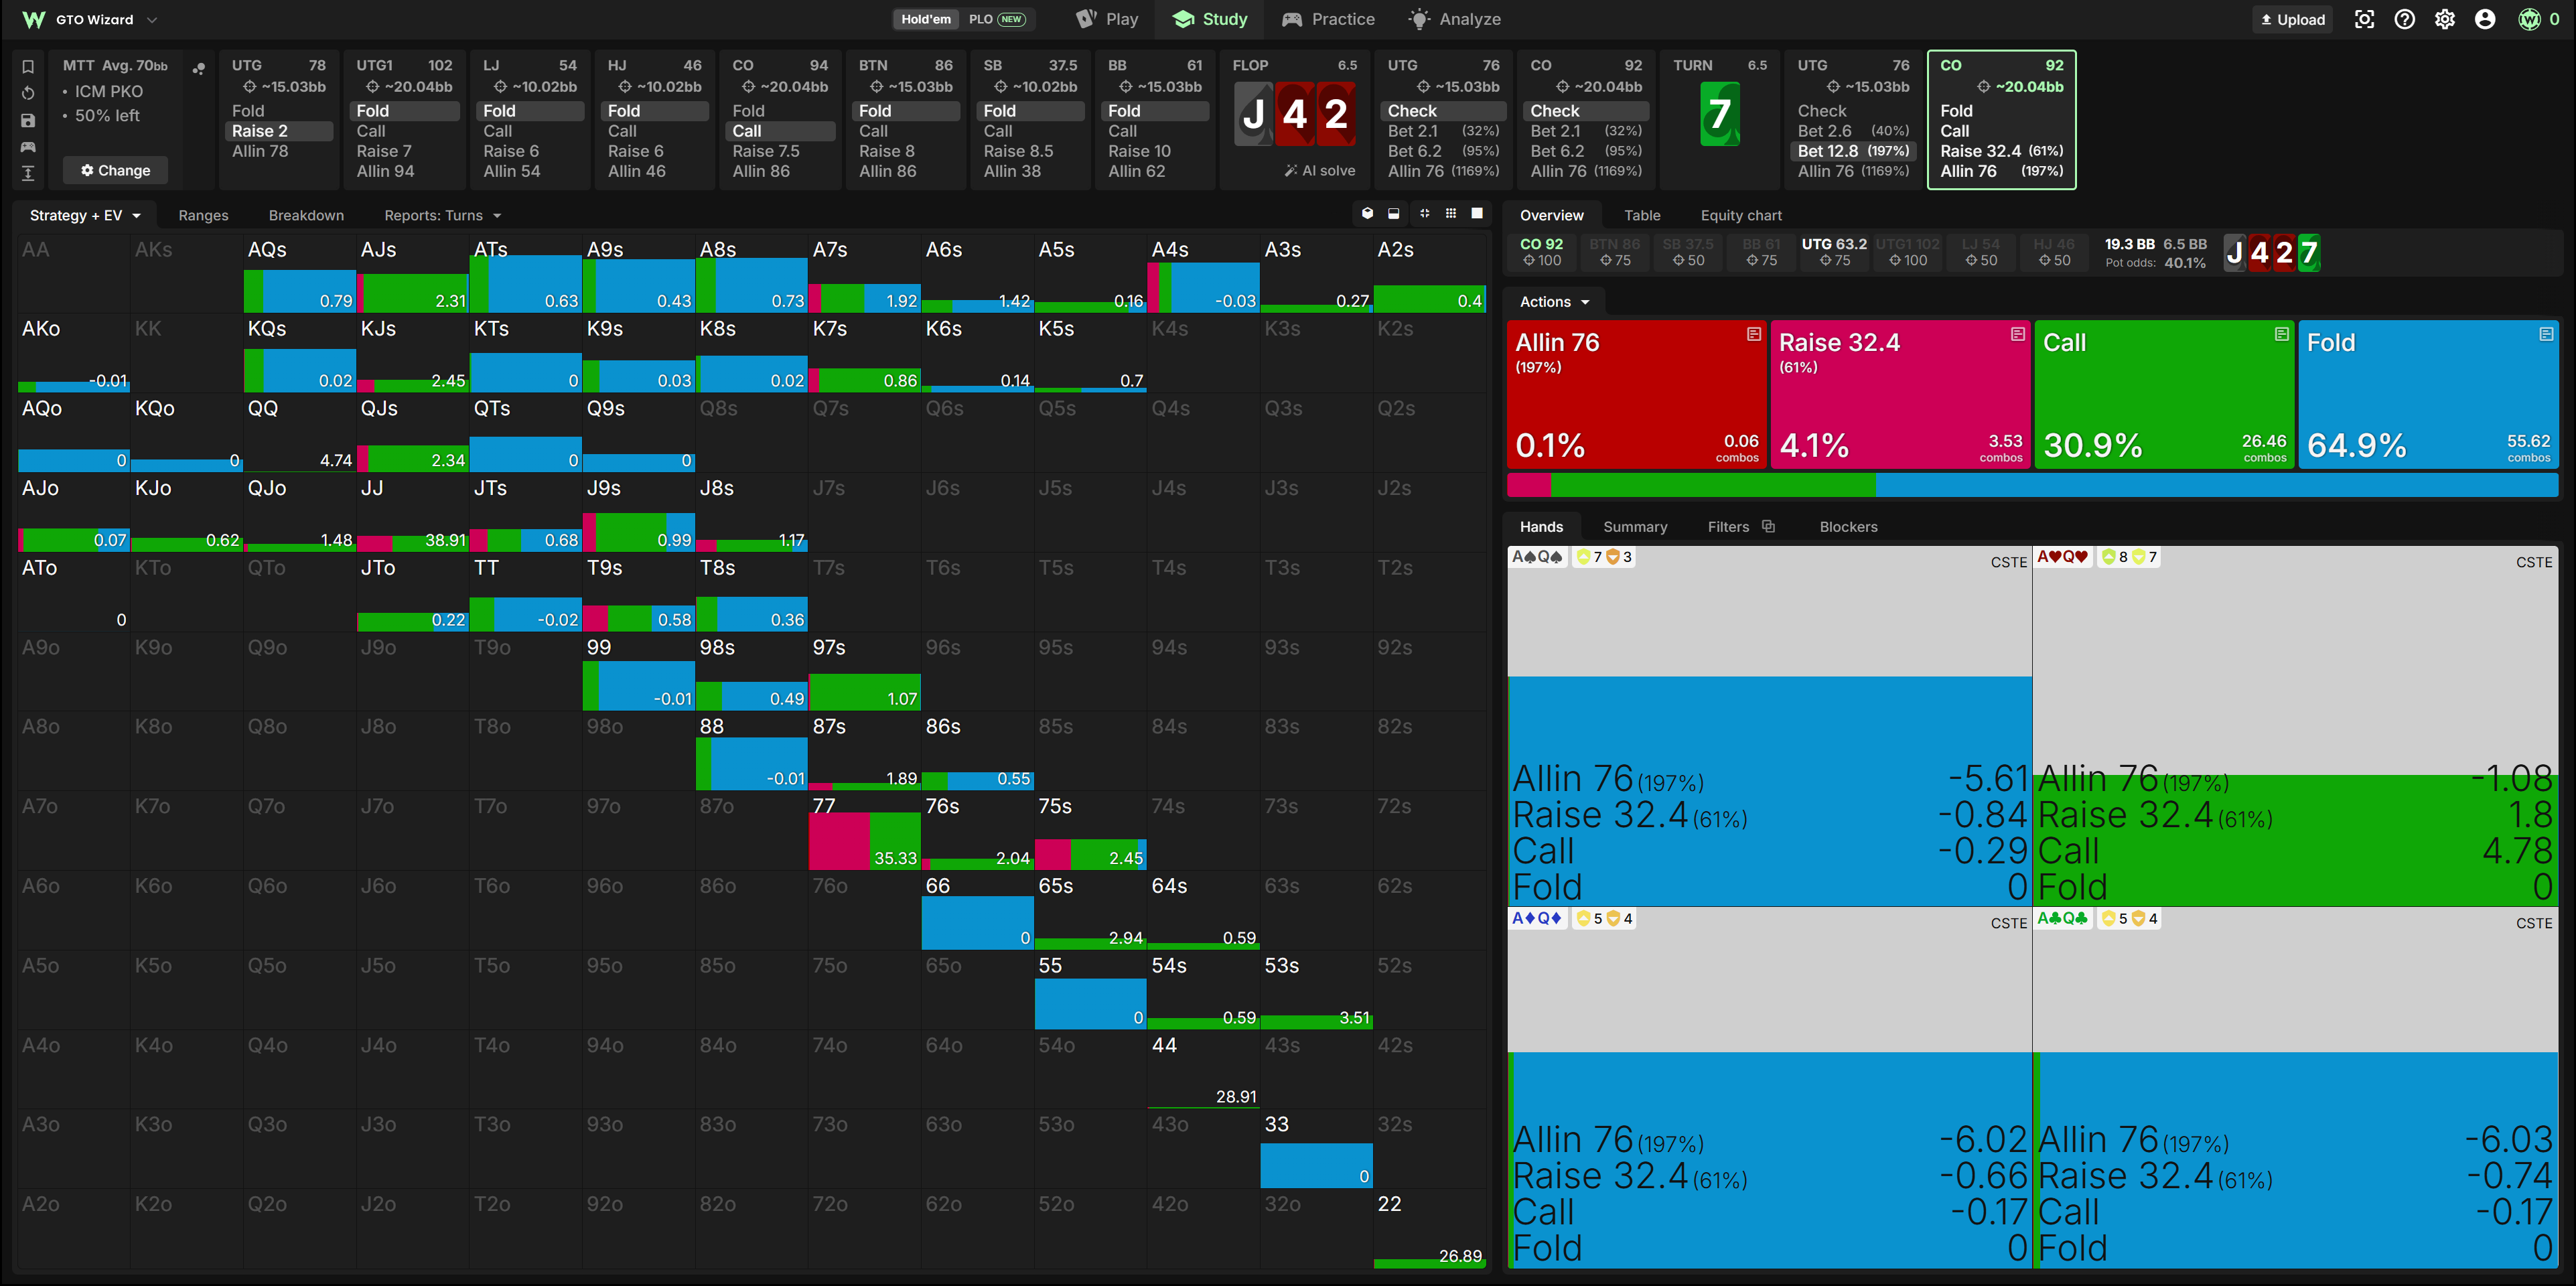This screenshot has width=2576, height=1286.
Task: Click the screenshot capture icon in header
Action: coord(2364,19)
